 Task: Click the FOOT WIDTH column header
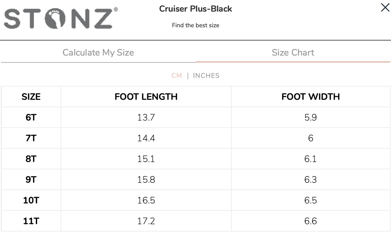pyautogui.click(x=311, y=97)
